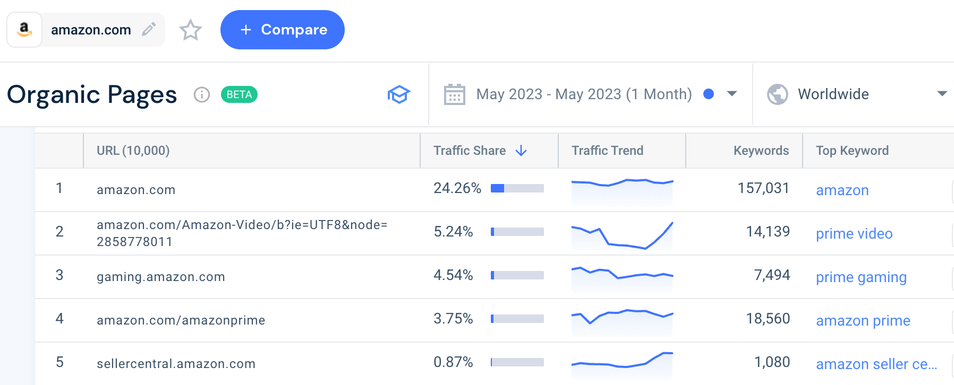
Task: Click the Traffic Trend column header
Action: pyautogui.click(x=607, y=151)
